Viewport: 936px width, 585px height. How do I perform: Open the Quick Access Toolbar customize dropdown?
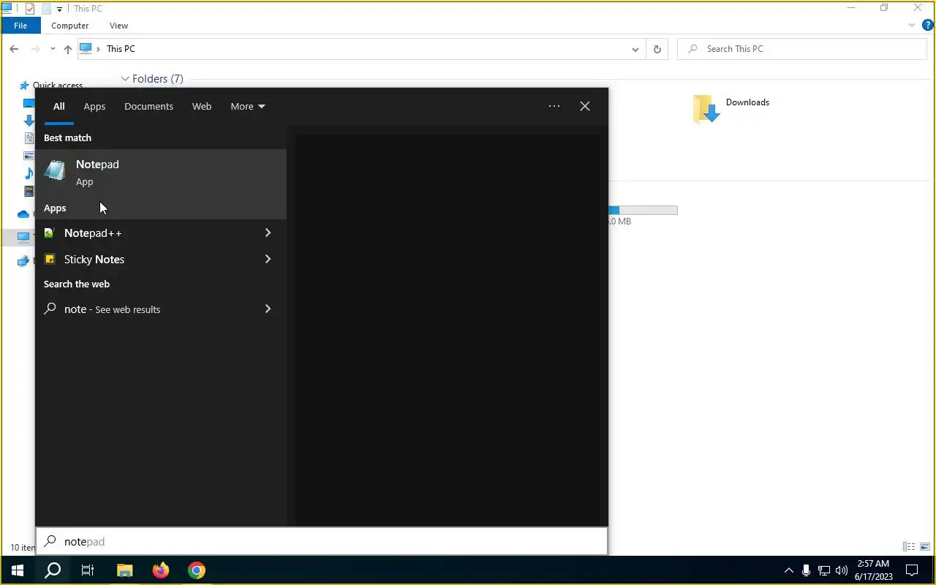tap(59, 9)
